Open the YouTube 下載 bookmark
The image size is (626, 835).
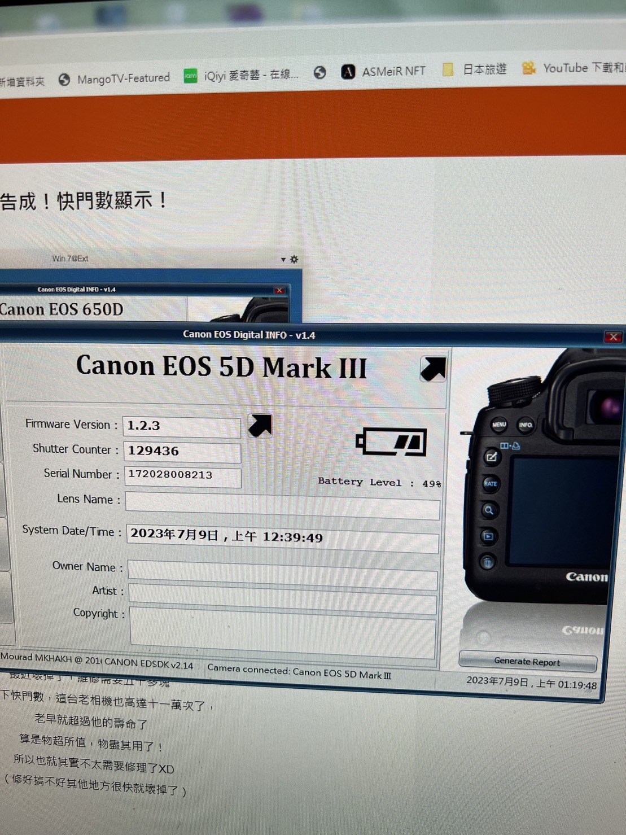pyautogui.click(x=573, y=68)
